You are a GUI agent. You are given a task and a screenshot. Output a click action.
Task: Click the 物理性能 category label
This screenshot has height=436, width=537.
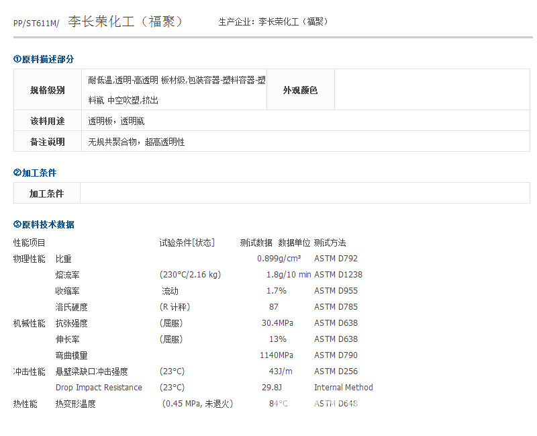tap(29, 259)
